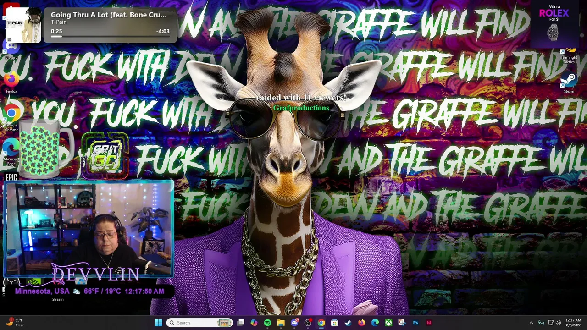This screenshot has width=587, height=330.
Task: Open Discord from the taskbar
Action: pyautogui.click(x=294, y=323)
